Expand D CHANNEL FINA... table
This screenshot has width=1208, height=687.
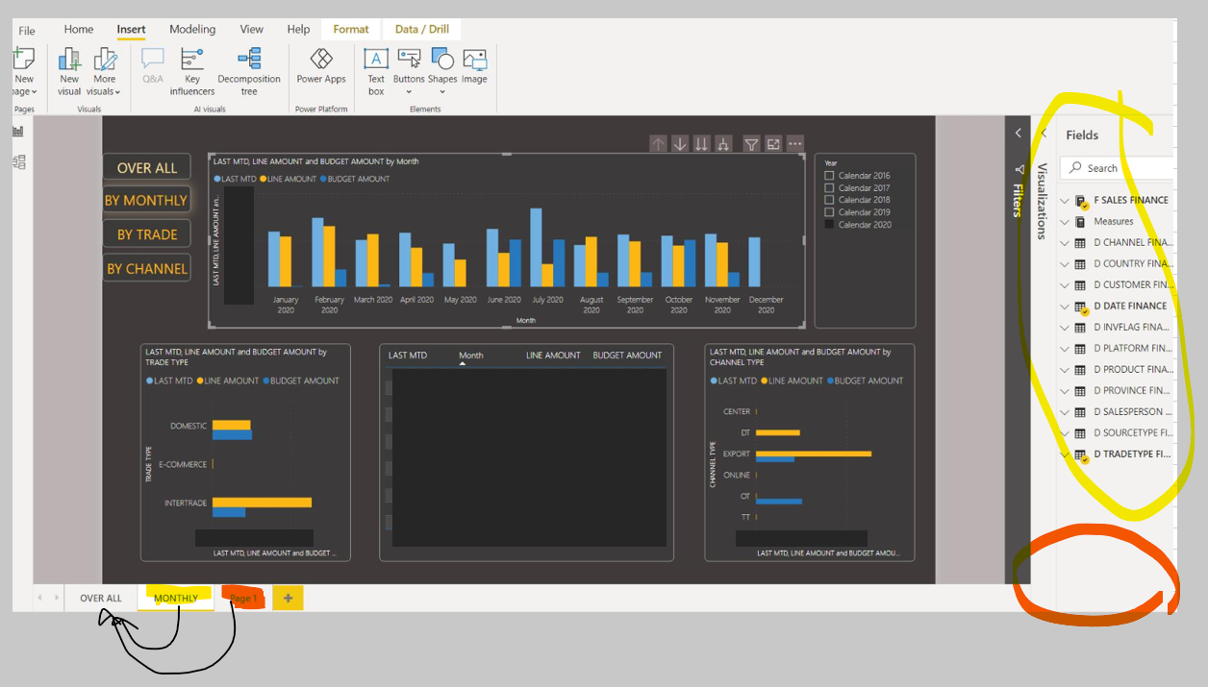(1065, 243)
